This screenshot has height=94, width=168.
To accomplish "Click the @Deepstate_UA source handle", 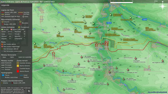I will pyautogui.click(x=18, y=89).
